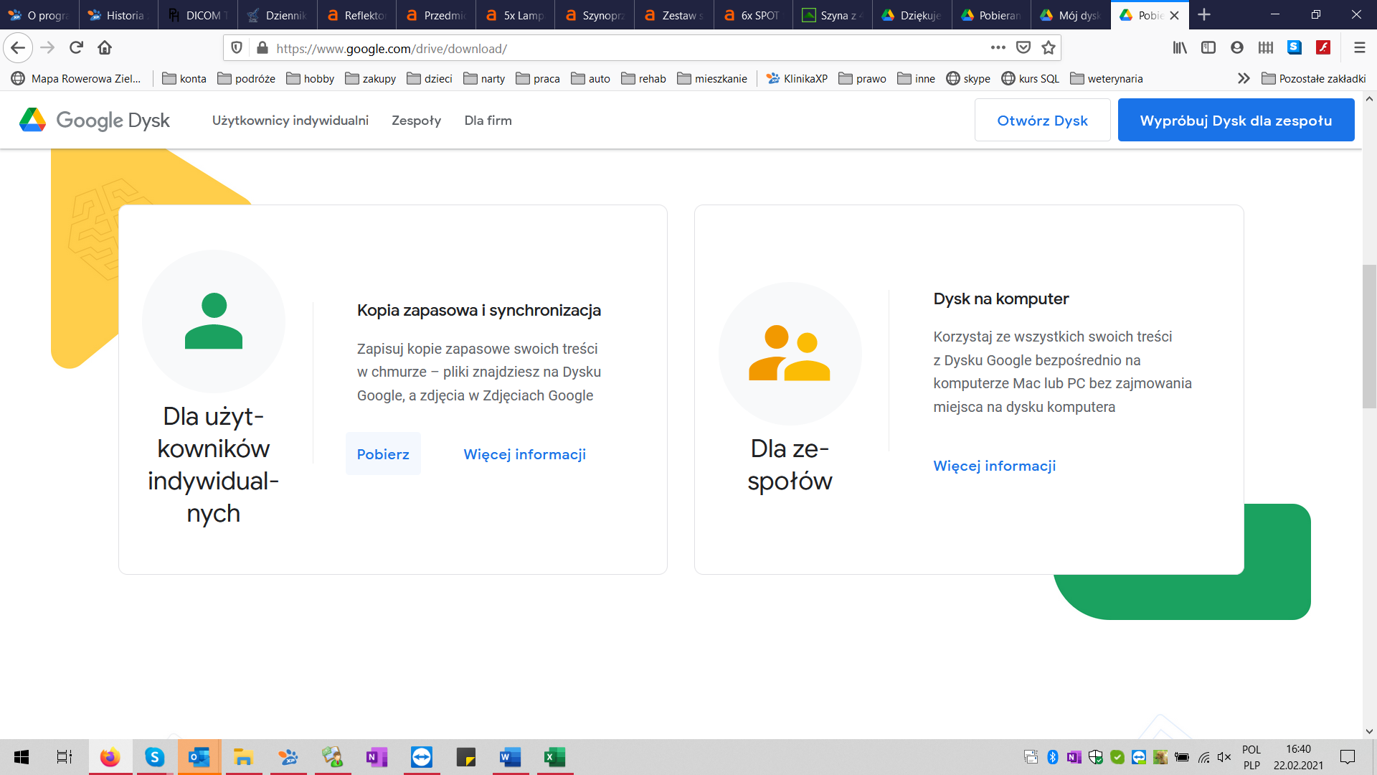
Task: Open the Firefox hamburger menu
Action: tap(1359, 47)
